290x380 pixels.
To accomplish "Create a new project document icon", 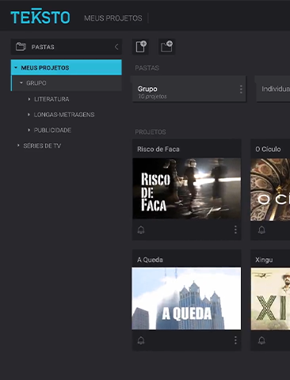I will tap(140, 47).
